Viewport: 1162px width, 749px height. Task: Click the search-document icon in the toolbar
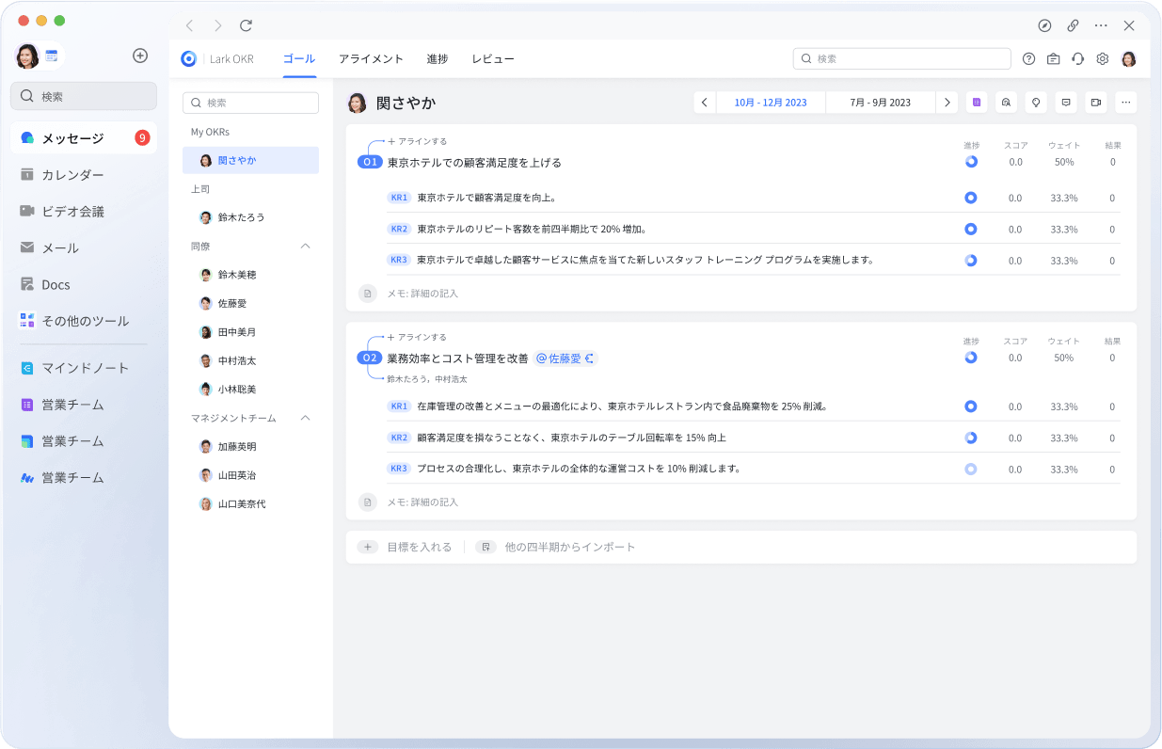(1006, 103)
